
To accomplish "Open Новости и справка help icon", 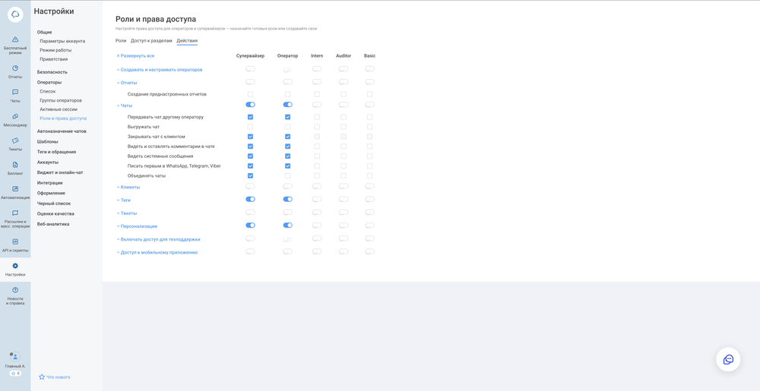I will [15, 295].
